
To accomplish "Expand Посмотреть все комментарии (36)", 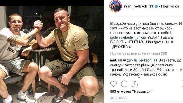I will [x=139, y=53].
